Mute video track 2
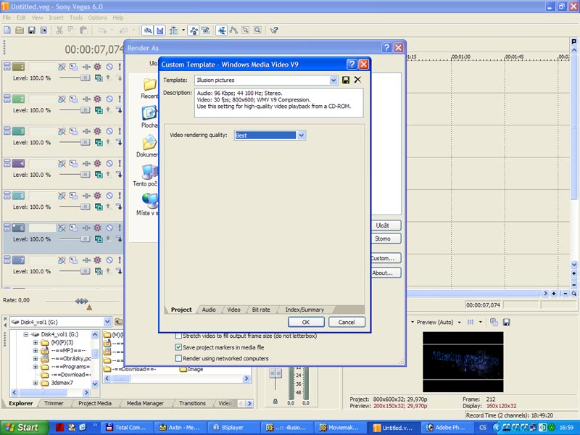580x435 pixels. click(109, 99)
